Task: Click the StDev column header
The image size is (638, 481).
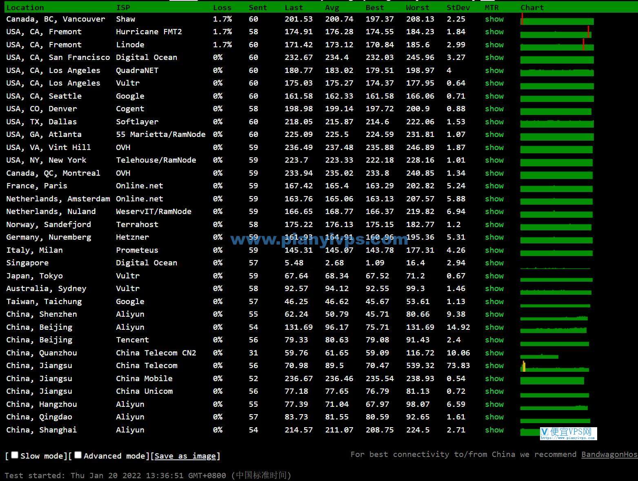Action: (458, 7)
